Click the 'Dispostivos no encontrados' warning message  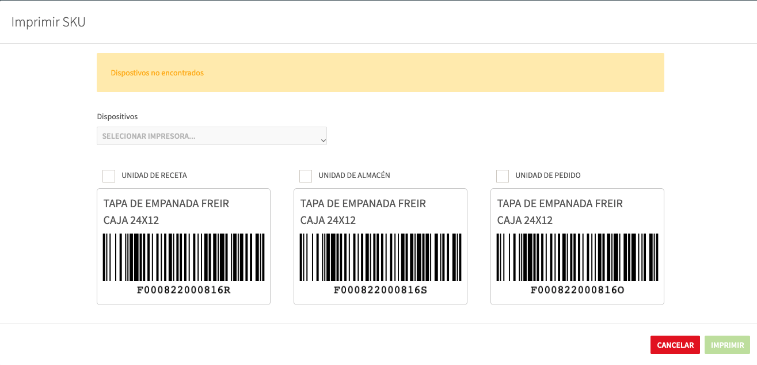click(157, 73)
